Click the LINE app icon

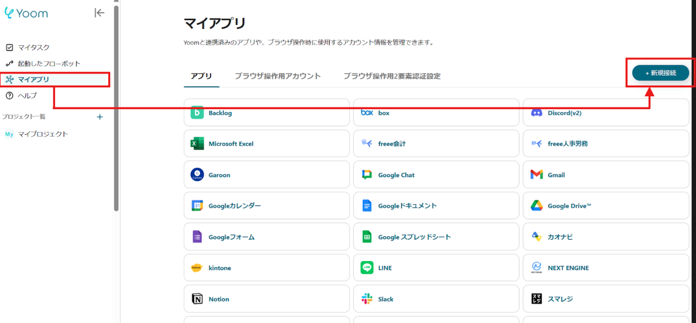[367, 268]
